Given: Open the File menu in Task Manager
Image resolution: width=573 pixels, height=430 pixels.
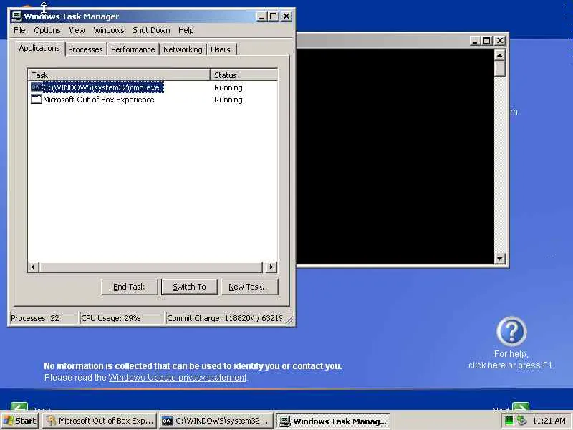Looking at the screenshot, I should click(19, 30).
